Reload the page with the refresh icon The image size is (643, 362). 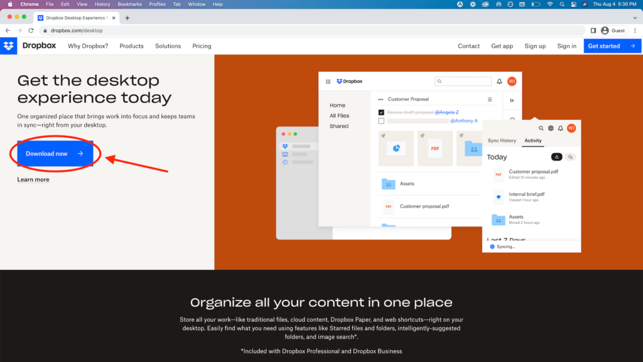click(x=31, y=30)
